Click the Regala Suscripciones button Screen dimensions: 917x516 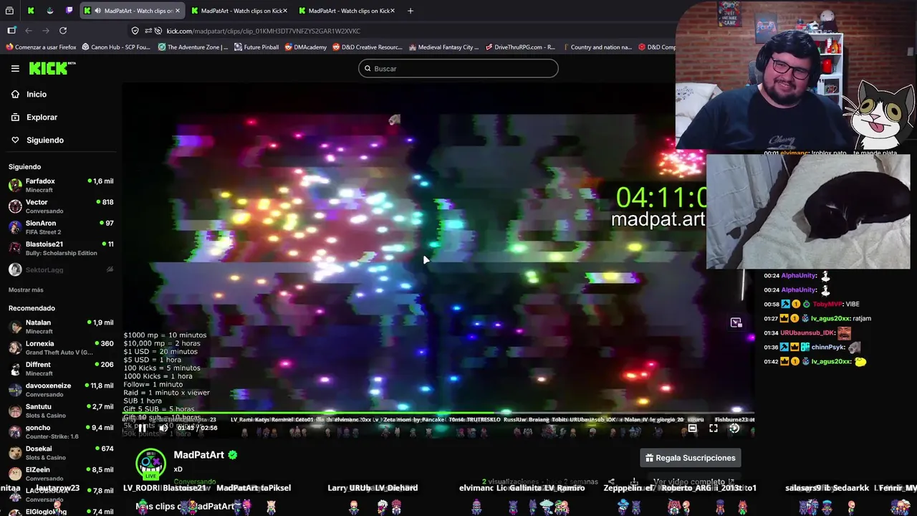click(x=691, y=458)
